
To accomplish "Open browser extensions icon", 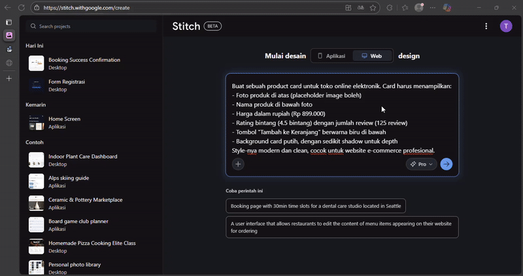I will tap(389, 8).
